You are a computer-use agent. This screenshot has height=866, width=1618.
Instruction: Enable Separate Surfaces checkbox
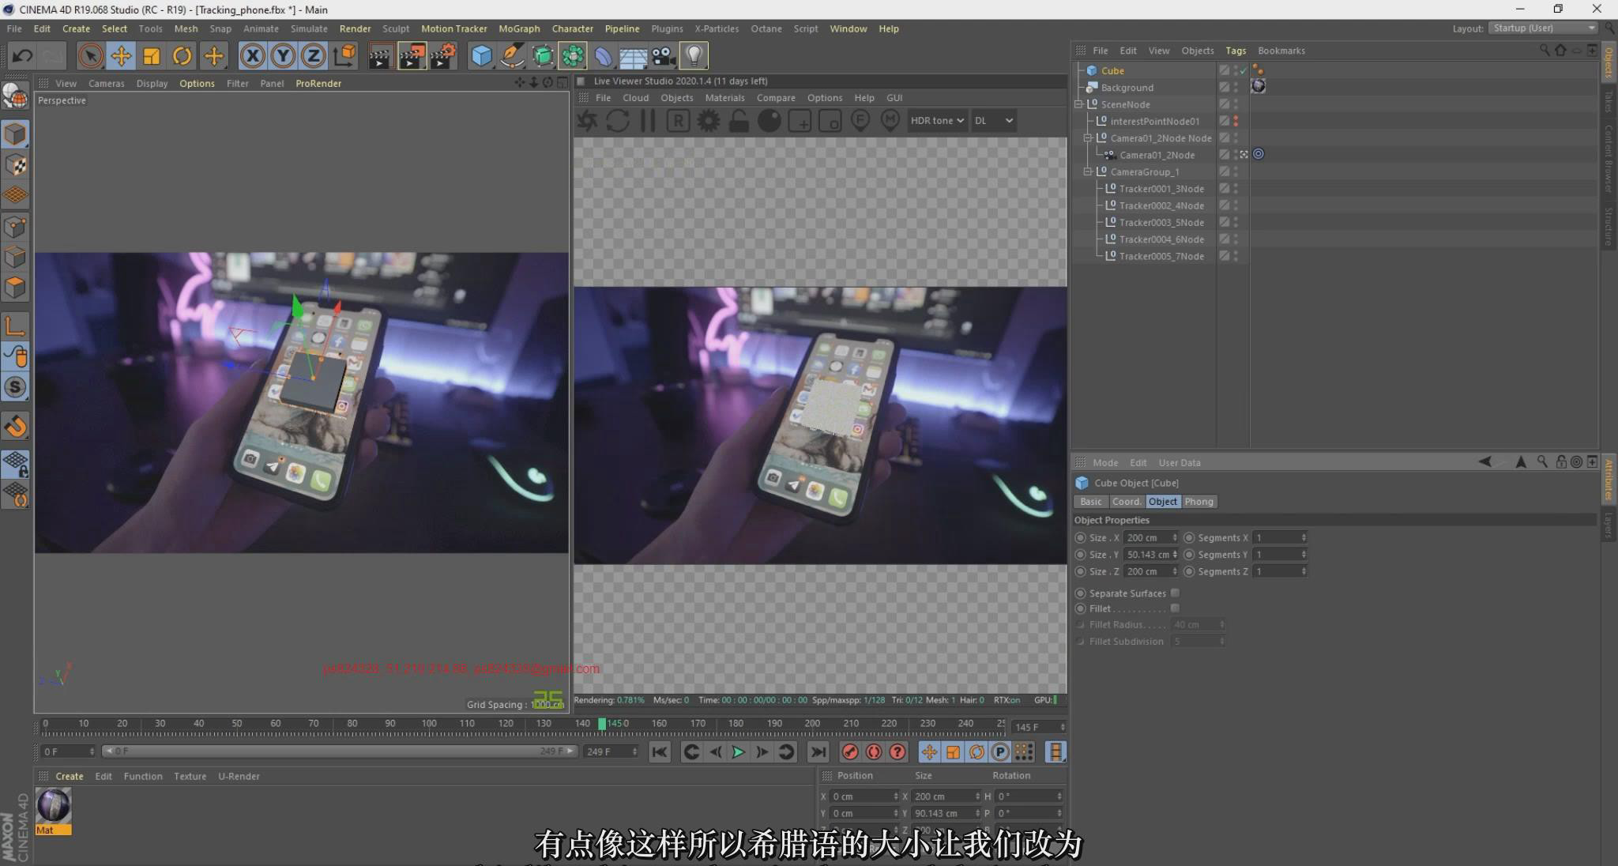(x=1175, y=593)
